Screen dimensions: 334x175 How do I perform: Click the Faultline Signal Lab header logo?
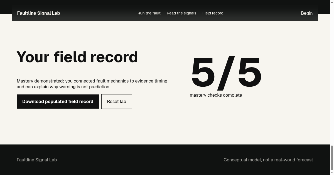pyautogui.click(x=38, y=13)
